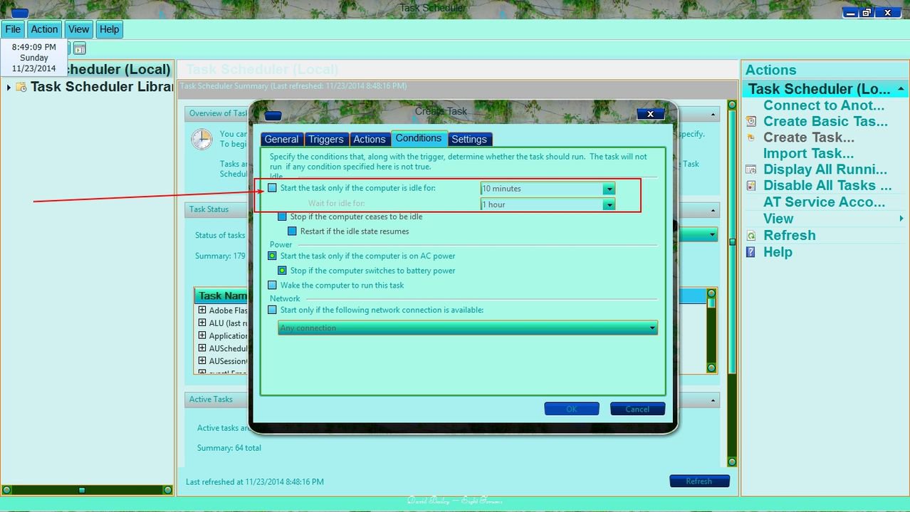Click Connect to Another Computer action
This screenshot has height=512, width=910.
pyautogui.click(x=824, y=105)
